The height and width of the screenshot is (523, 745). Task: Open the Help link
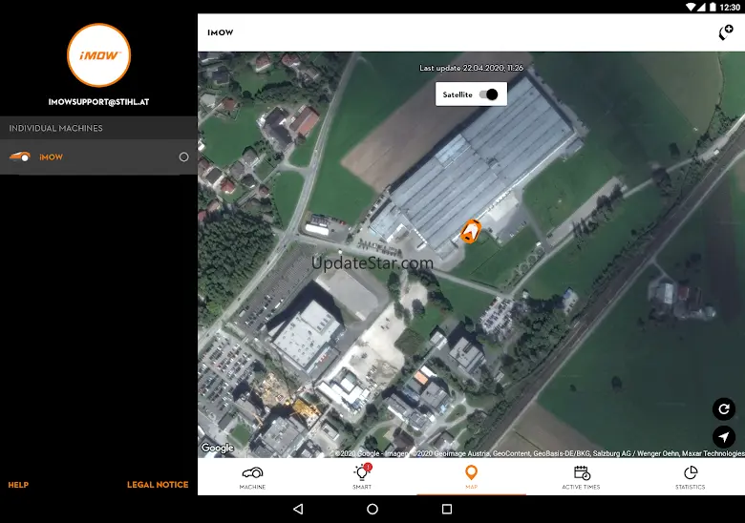[x=18, y=485]
